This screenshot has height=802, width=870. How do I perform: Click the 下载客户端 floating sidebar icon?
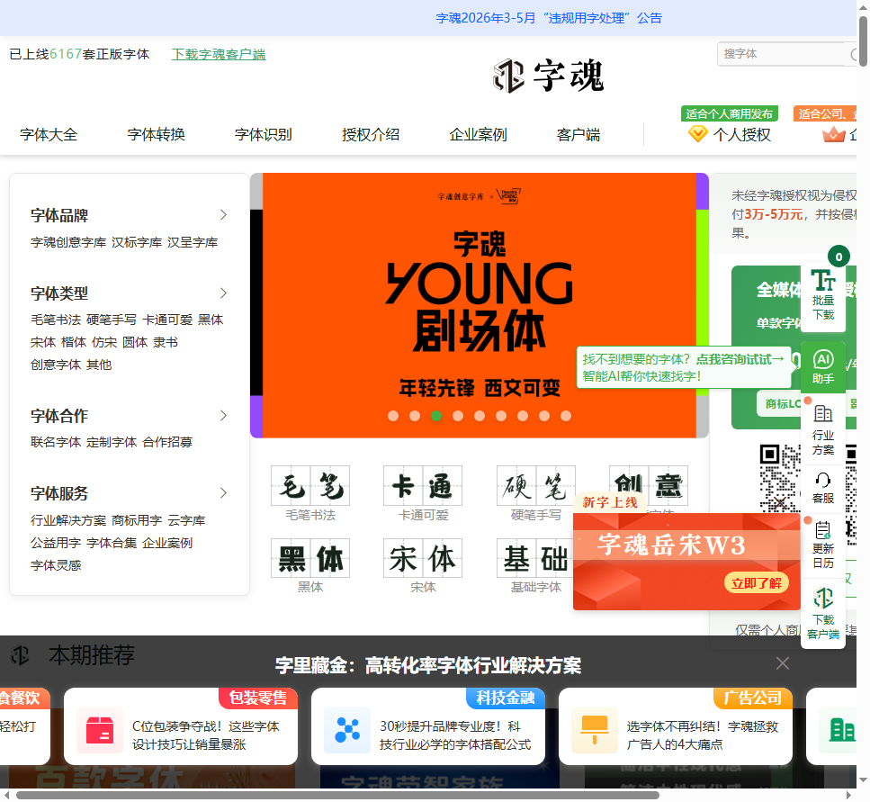[823, 613]
